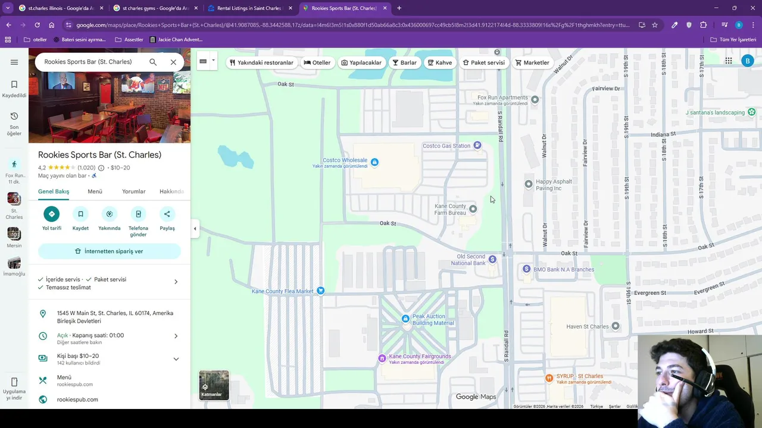Viewport: 762px width, 428px height.
Task: Switch to st charles gyms browser tab
Action: click(x=156, y=8)
